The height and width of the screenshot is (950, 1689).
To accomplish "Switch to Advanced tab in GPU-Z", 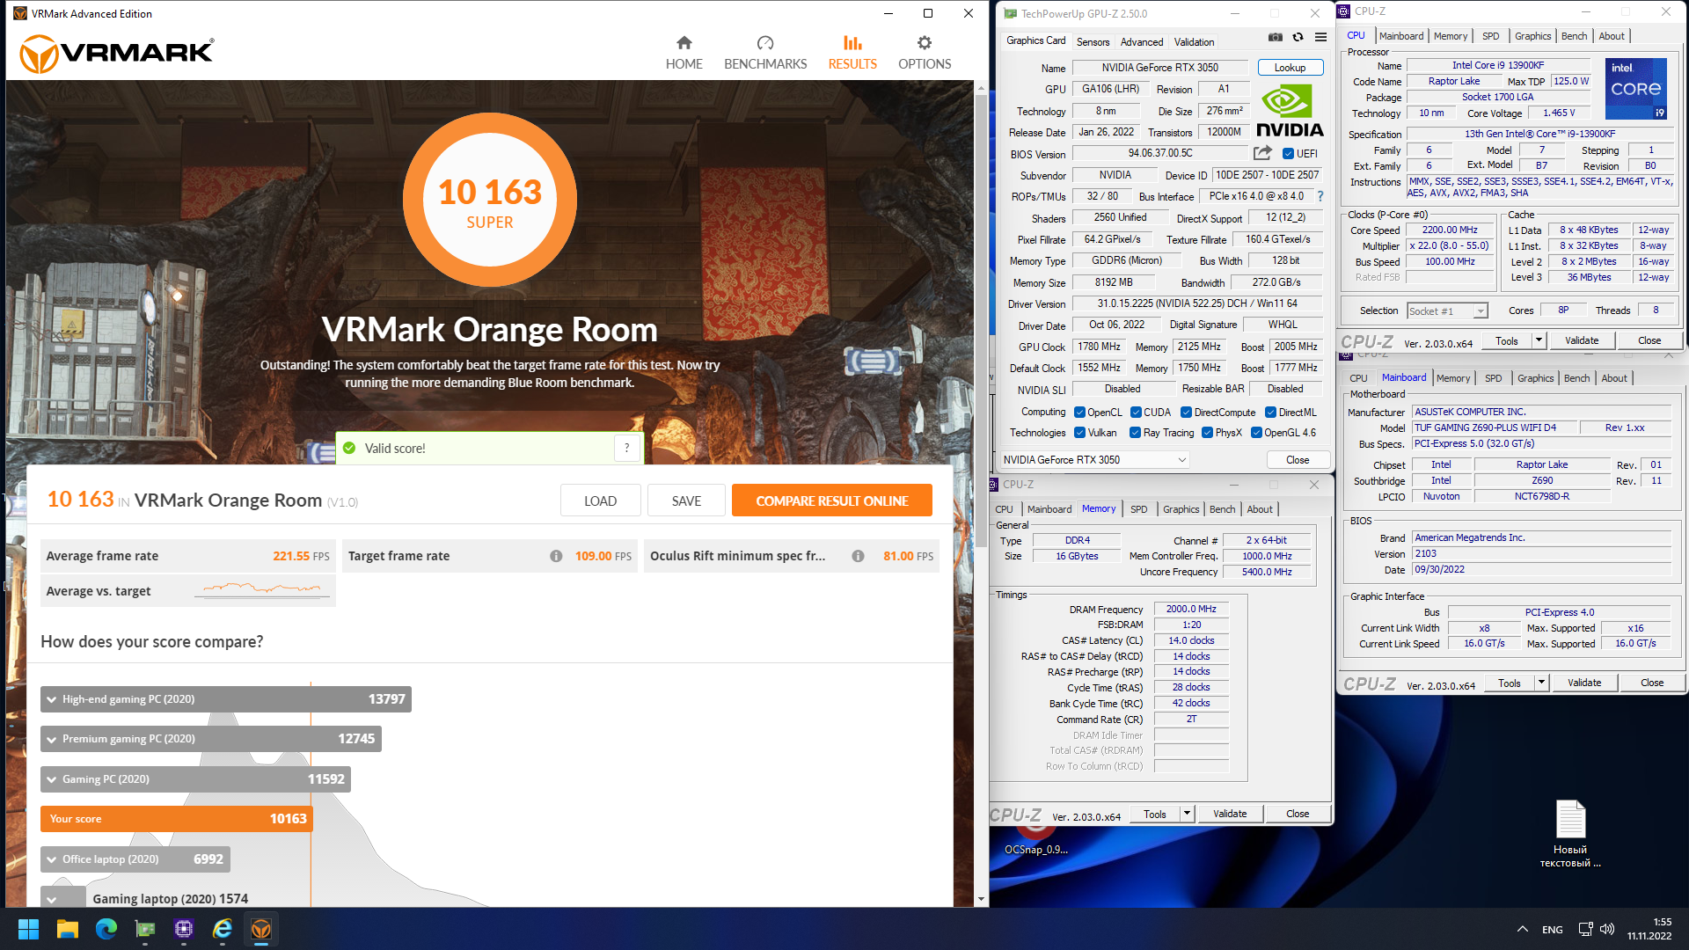I will (1142, 42).
